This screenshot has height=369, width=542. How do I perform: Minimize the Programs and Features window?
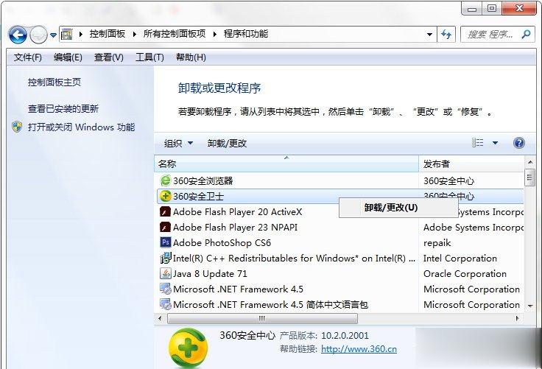click(472, 9)
